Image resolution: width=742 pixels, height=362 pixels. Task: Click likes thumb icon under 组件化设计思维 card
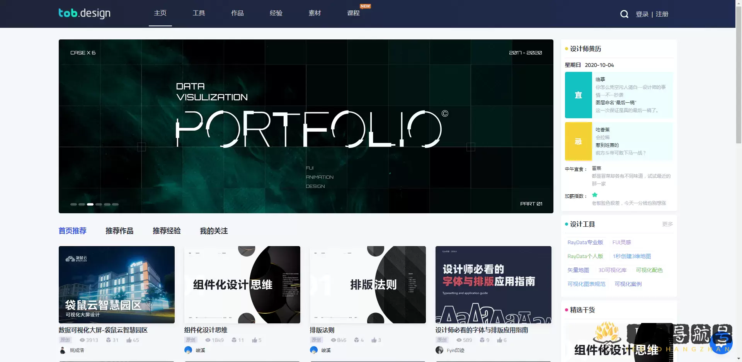(255, 340)
